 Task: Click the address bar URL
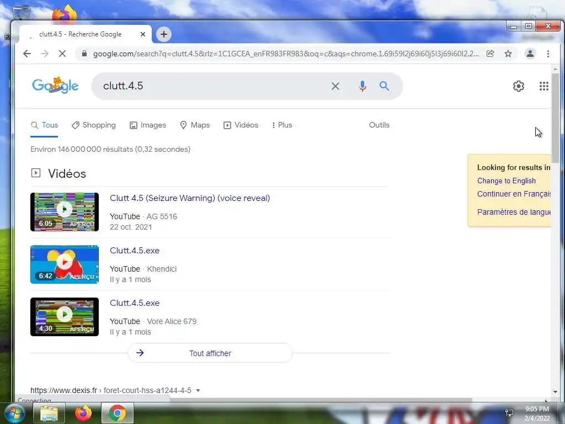click(x=286, y=54)
